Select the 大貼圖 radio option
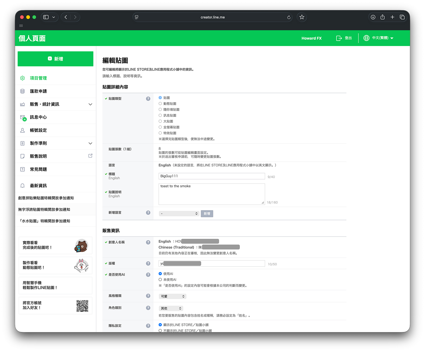This screenshot has width=425, height=352. [160, 121]
